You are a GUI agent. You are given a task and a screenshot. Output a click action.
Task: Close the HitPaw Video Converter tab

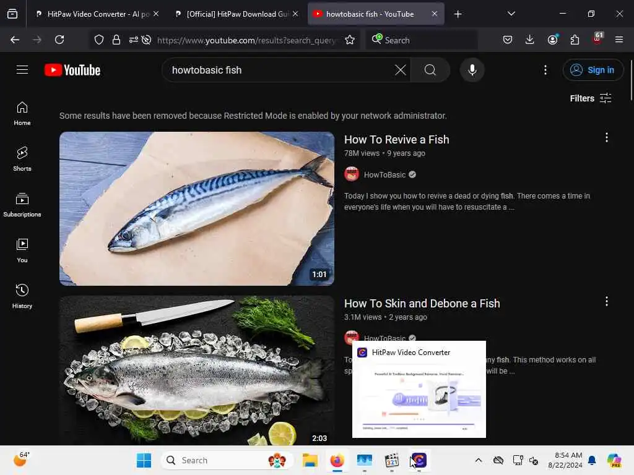156,14
